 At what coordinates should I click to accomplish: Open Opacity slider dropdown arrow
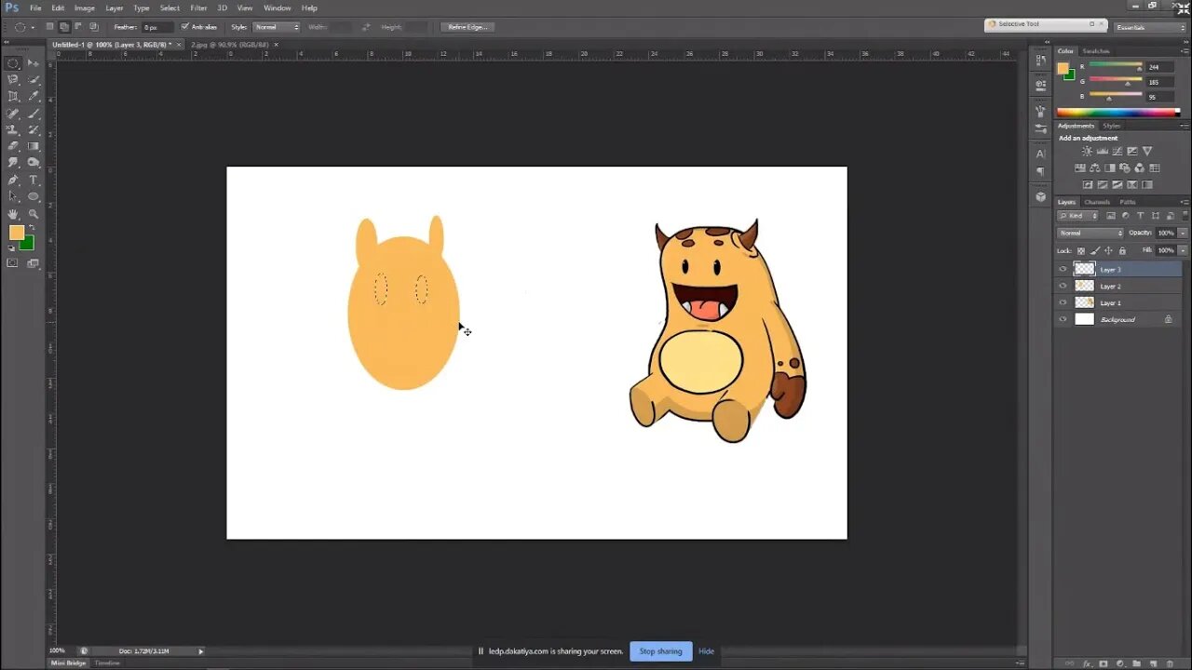click(x=1183, y=233)
